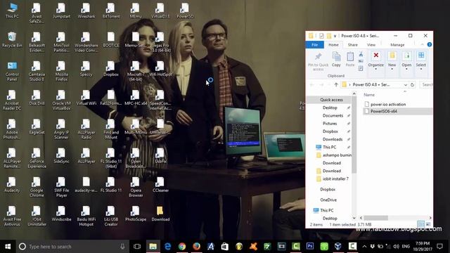Expand the Open dropdown in ribbon
The height and width of the screenshot is (253, 450).
[x=406, y=69]
